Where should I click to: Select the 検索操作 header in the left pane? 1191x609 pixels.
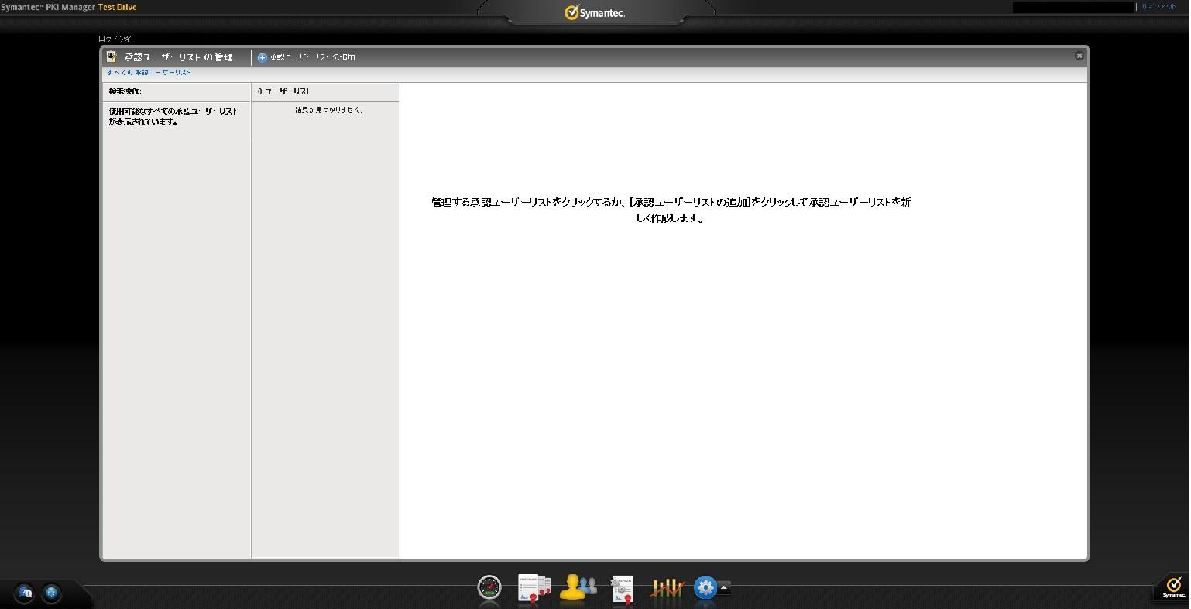pos(125,91)
